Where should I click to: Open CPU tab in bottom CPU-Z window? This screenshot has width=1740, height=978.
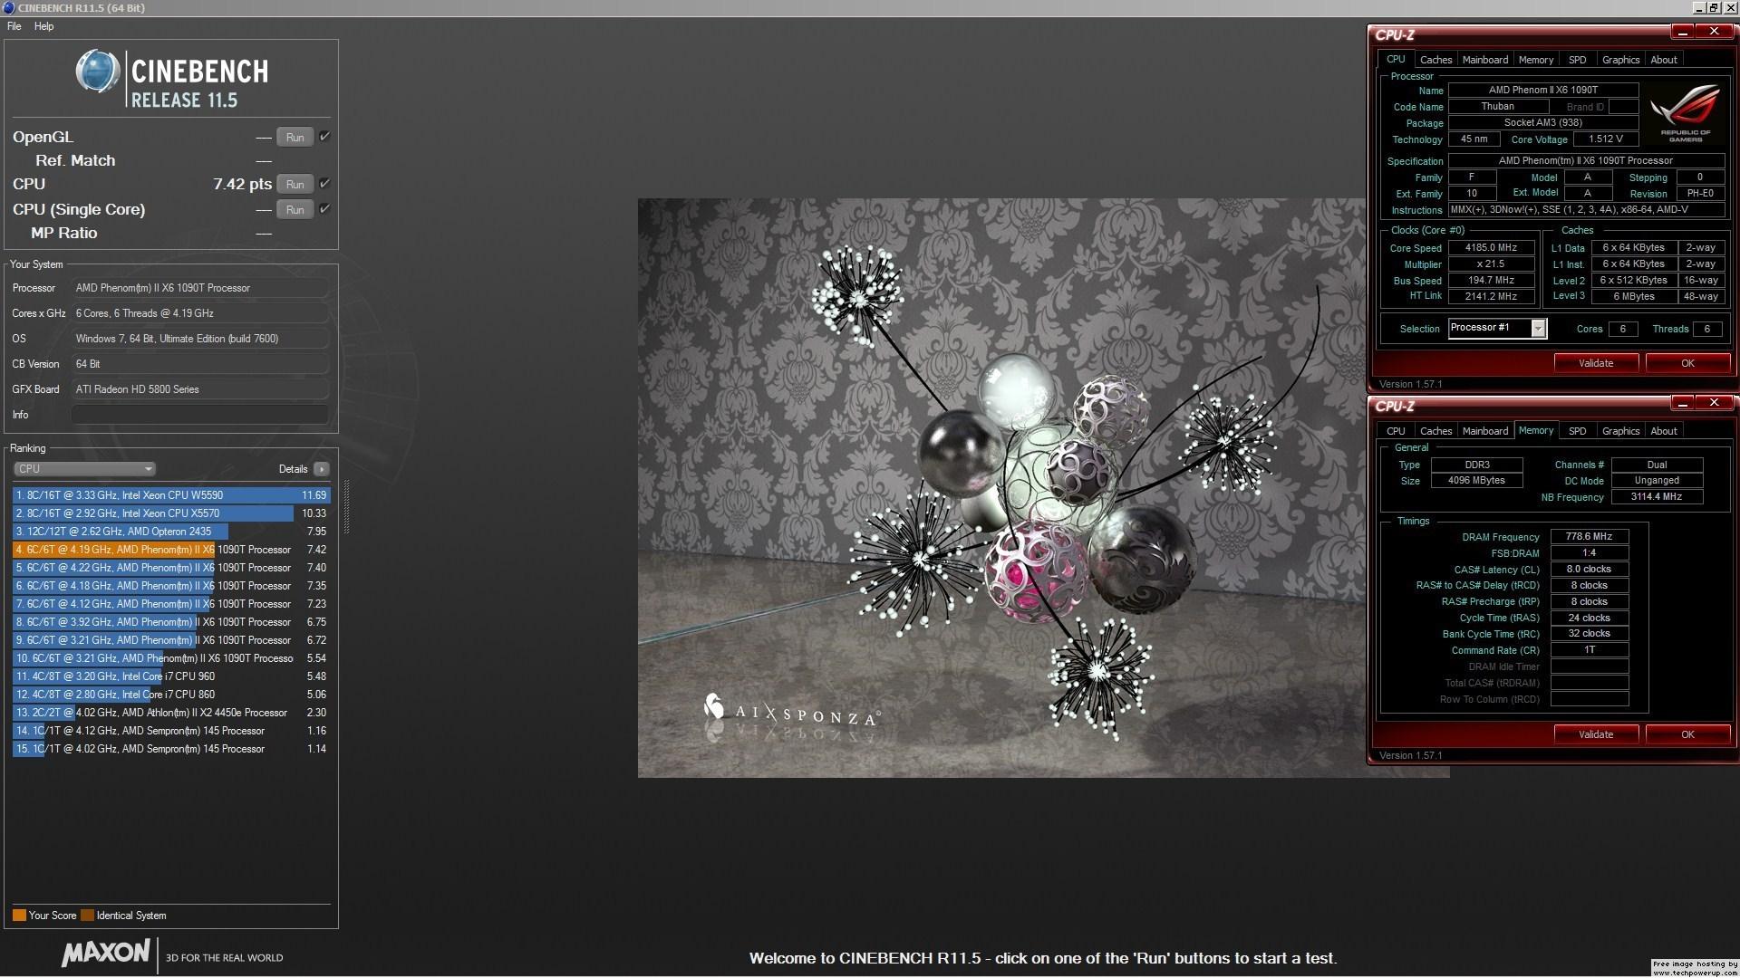pos(1396,431)
